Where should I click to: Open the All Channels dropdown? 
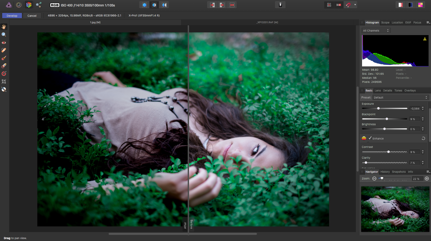[x=376, y=30]
